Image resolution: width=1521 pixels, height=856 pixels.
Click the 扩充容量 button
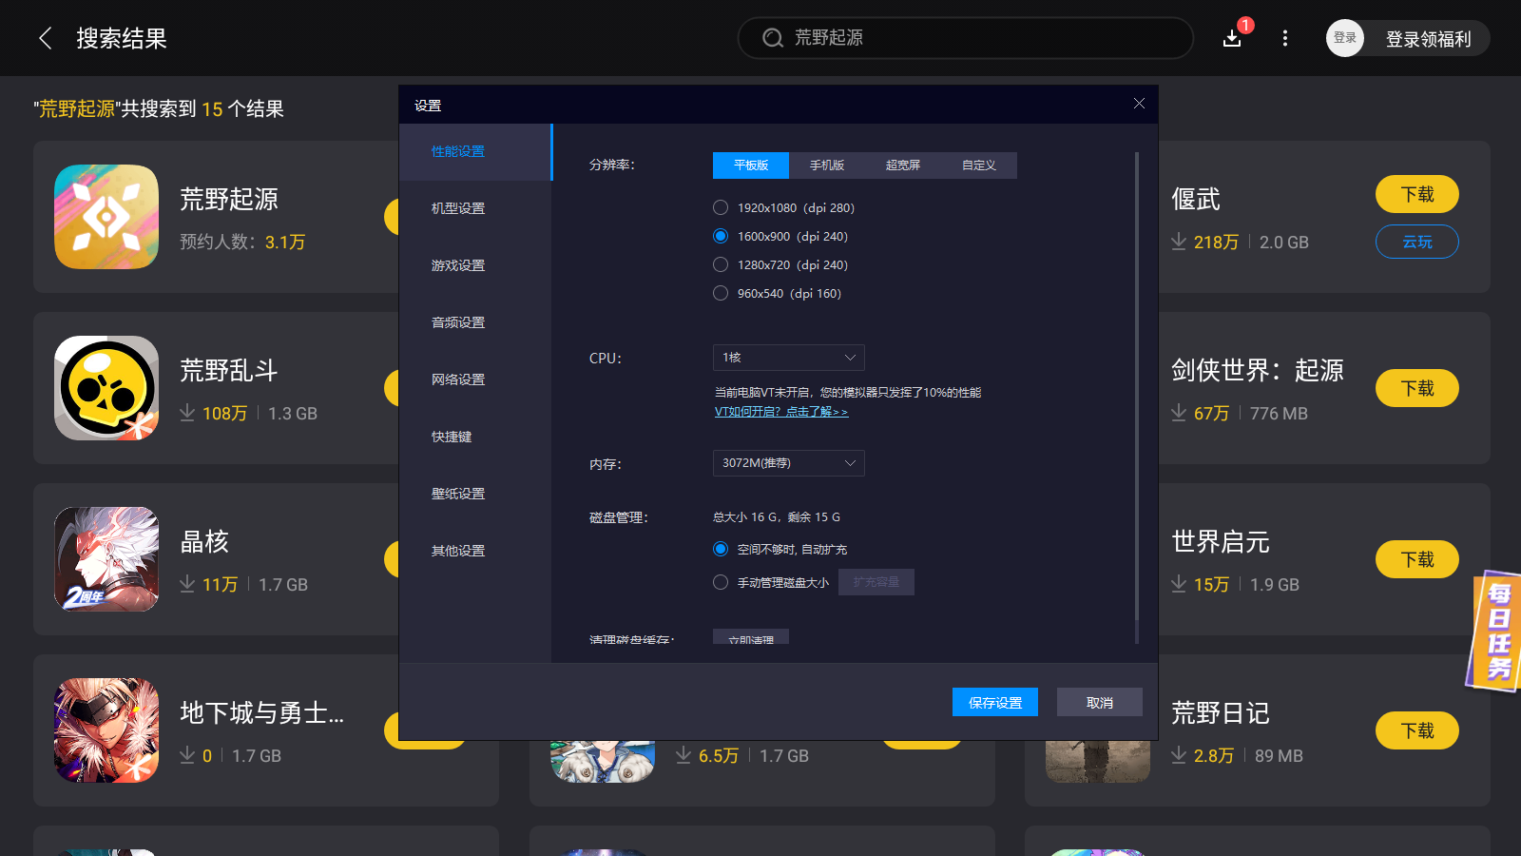[x=876, y=582]
